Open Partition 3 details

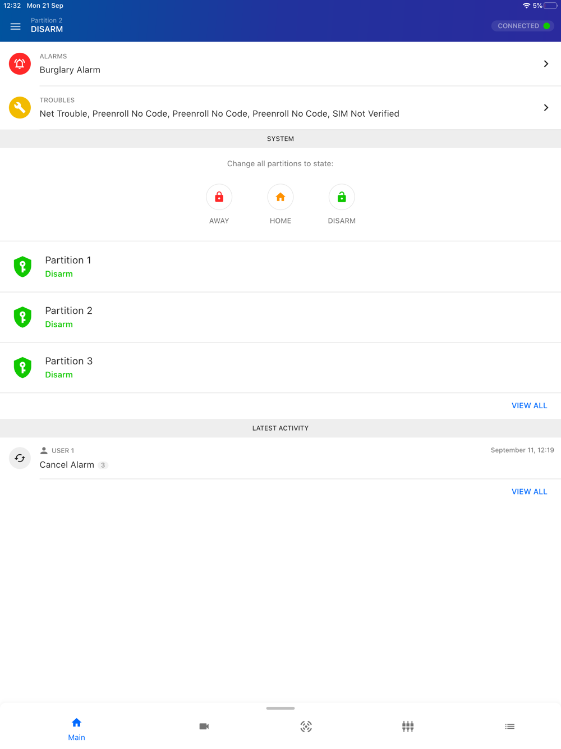coord(280,368)
